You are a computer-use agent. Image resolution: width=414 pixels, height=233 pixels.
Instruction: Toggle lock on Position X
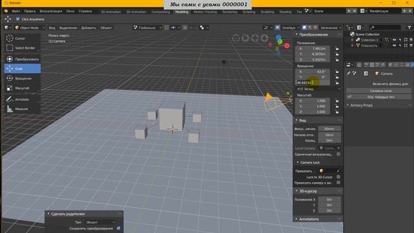337,49
